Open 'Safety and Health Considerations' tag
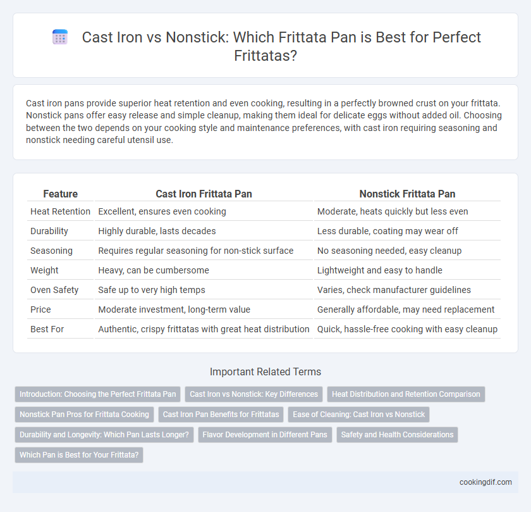Screen dimensions: 531x512 coord(397,435)
